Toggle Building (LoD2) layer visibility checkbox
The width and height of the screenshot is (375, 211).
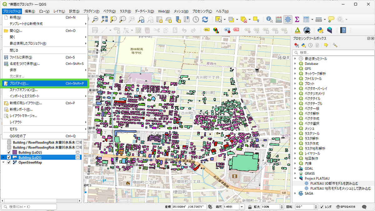(9, 152)
